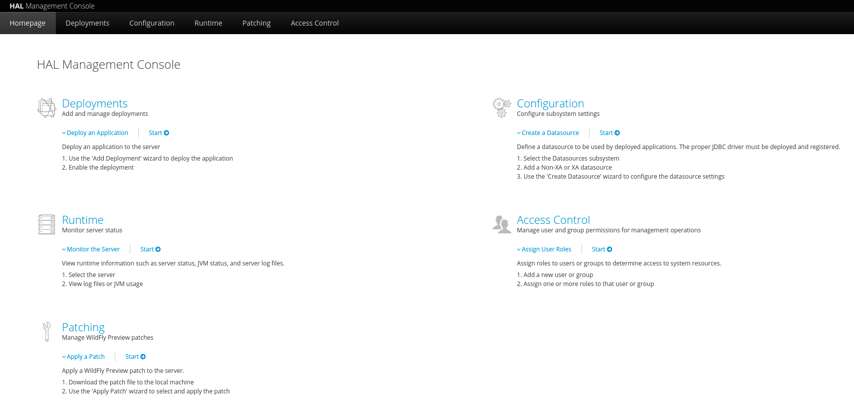Collapse the Apply a Patch section
This screenshot has width=854, height=409.
pyautogui.click(x=83, y=357)
